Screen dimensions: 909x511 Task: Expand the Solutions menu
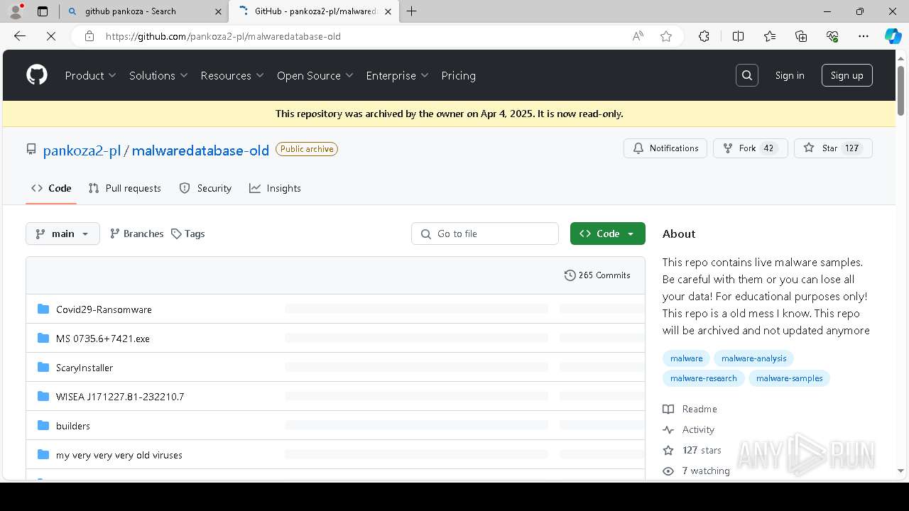pos(158,75)
